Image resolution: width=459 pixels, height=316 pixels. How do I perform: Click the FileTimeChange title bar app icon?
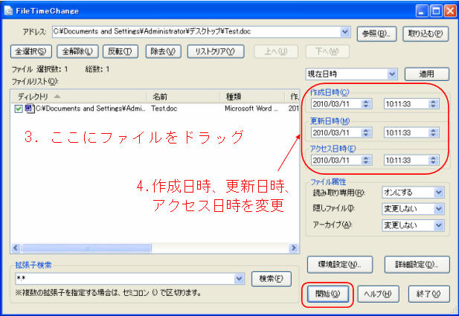(9, 11)
